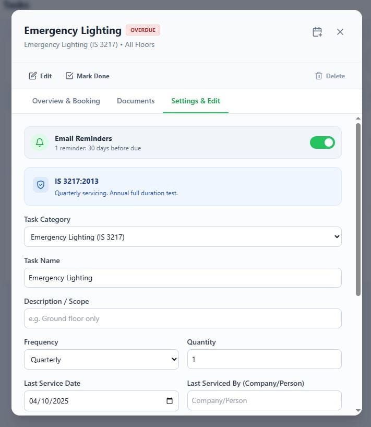The height and width of the screenshot is (427, 371).
Task: Click the dialog's vertical scrollbar
Action: point(358,209)
